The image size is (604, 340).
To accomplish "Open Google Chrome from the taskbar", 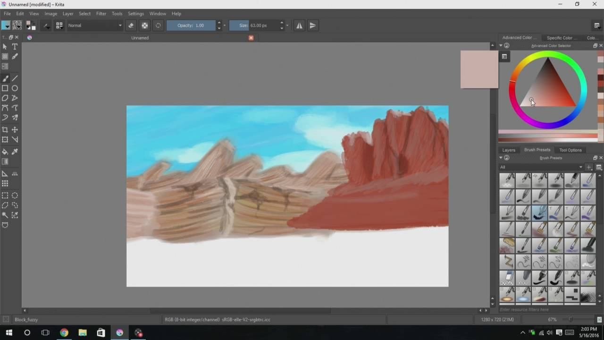I will coord(64,332).
